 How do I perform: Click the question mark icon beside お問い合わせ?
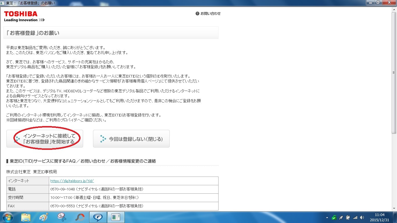tap(197, 13)
